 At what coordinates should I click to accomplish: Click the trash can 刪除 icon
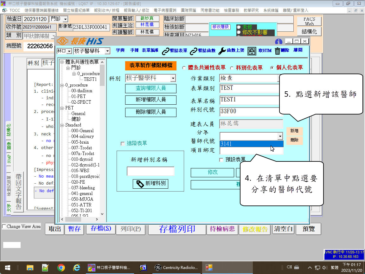(278, 51)
